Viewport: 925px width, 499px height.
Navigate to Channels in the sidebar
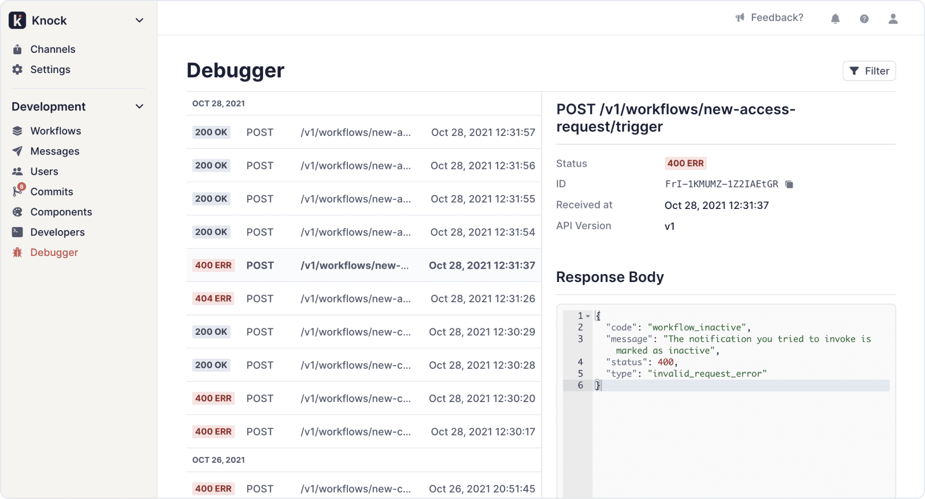[52, 49]
